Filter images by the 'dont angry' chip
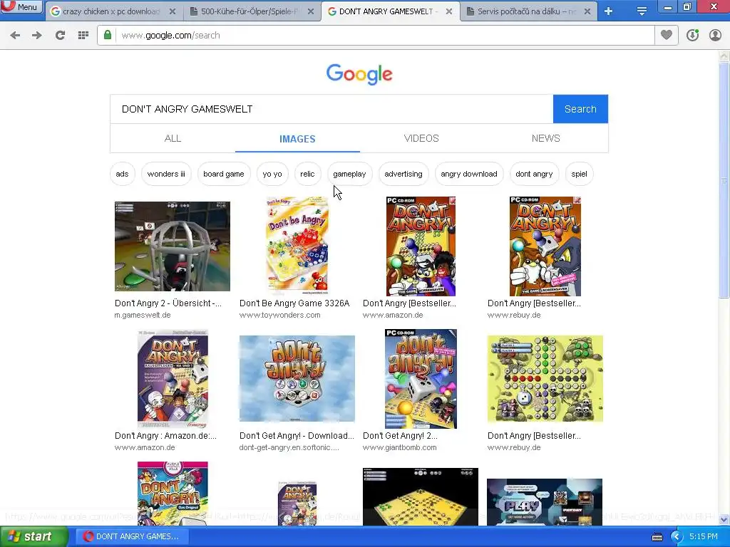This screenshot has height=547, width=730. (x=534, y=174)
